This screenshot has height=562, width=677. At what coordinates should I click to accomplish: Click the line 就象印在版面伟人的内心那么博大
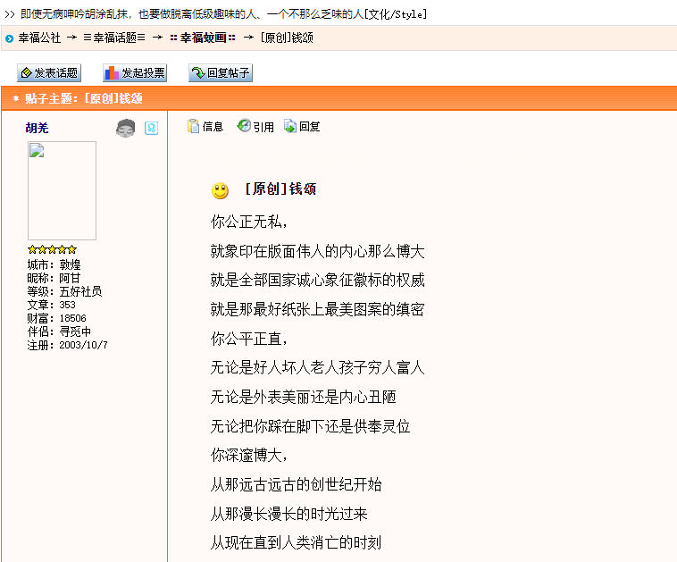318,251
